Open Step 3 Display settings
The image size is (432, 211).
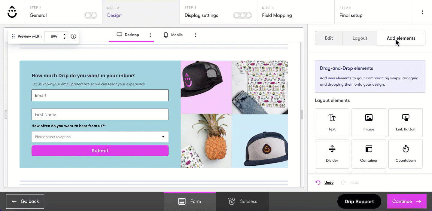(x=218, y=12)
